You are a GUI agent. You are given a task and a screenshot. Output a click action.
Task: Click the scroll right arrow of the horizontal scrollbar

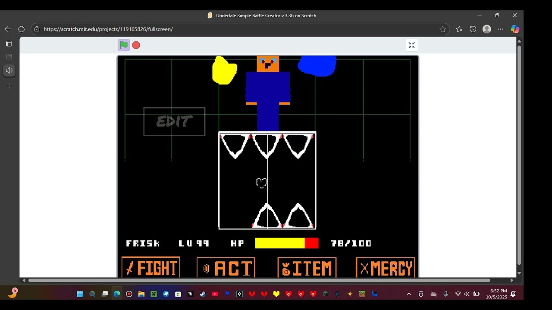click(512, 280)
